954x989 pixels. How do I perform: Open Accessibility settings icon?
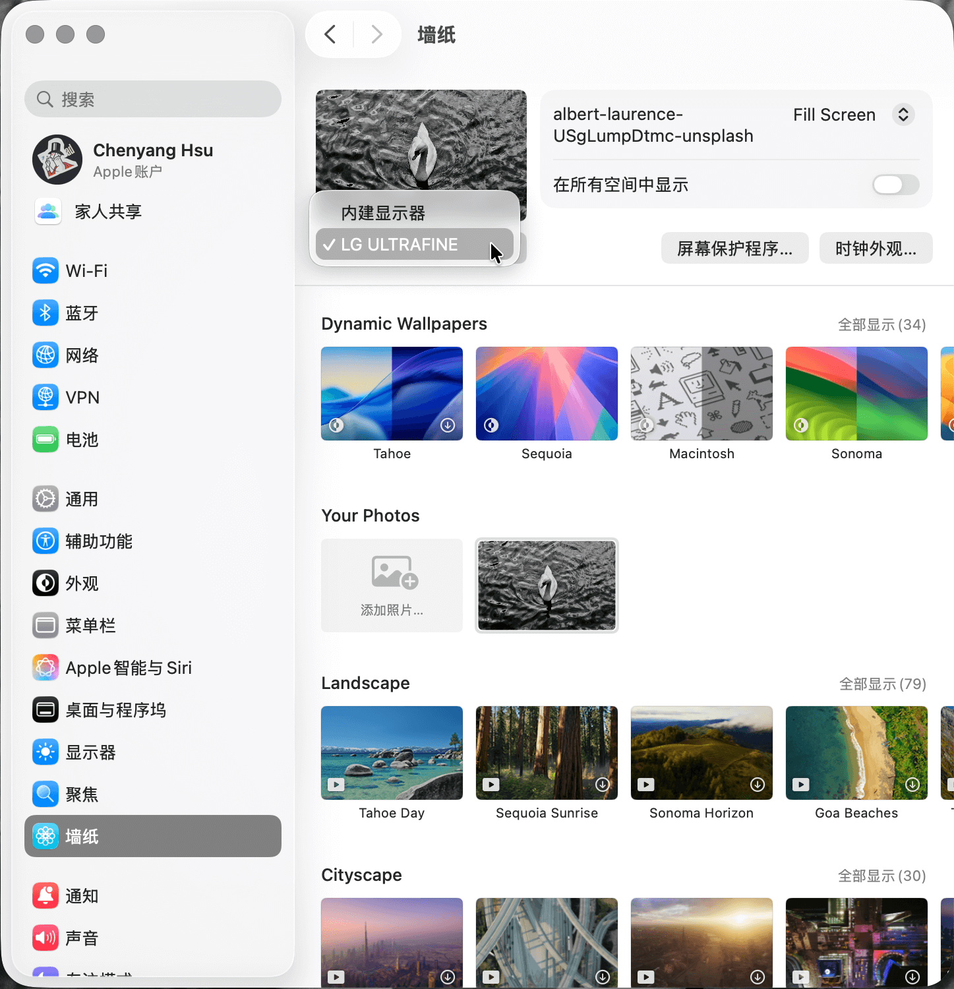click(x=45, y=541)
